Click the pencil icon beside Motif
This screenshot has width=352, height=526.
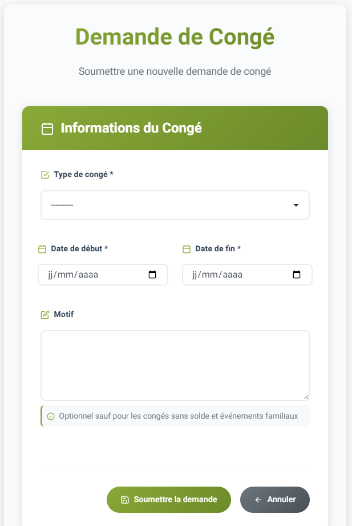(44, 314)
